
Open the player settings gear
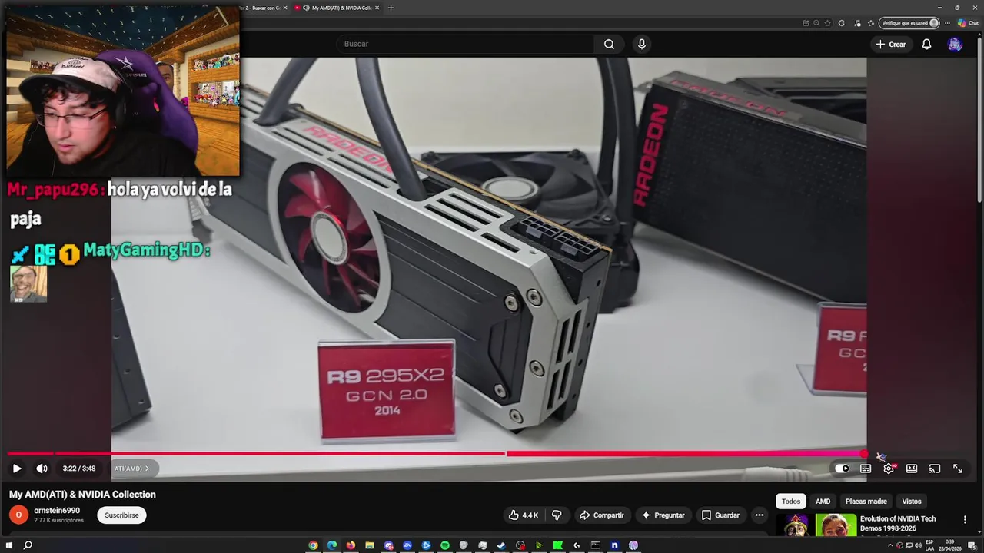(x=889, y=469)
